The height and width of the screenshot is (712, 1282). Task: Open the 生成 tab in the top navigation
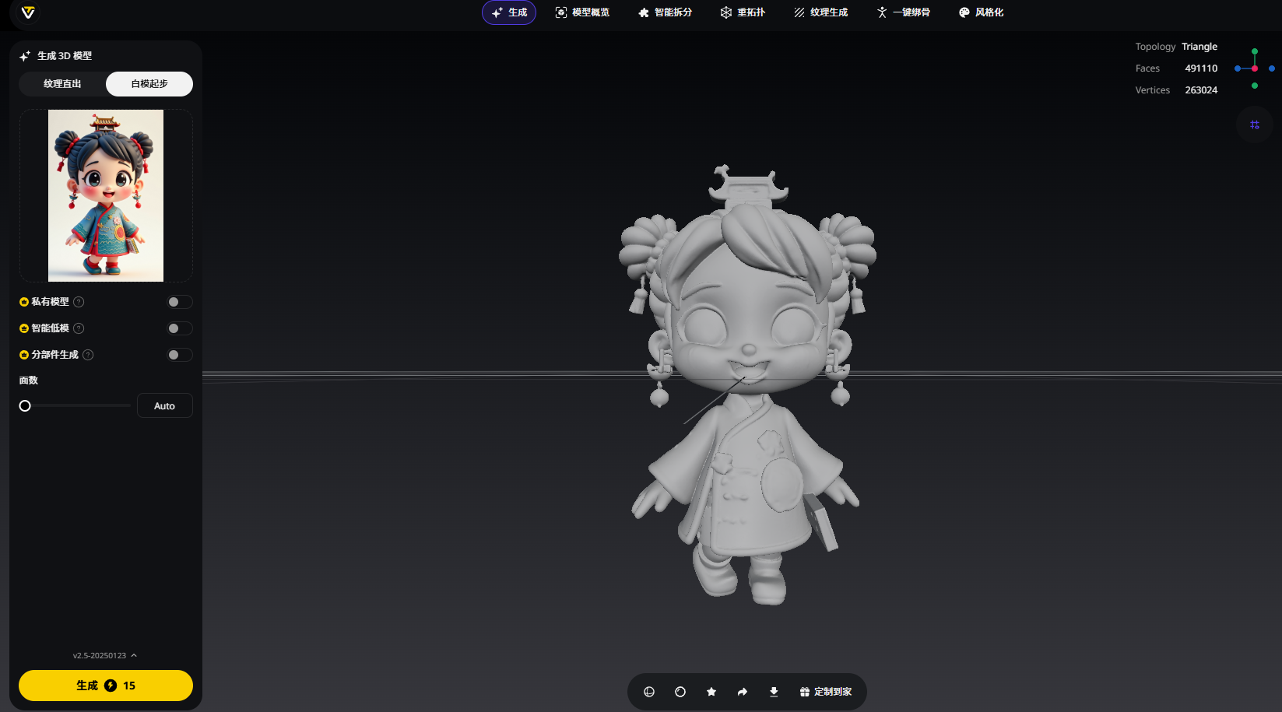coord(509,12)
